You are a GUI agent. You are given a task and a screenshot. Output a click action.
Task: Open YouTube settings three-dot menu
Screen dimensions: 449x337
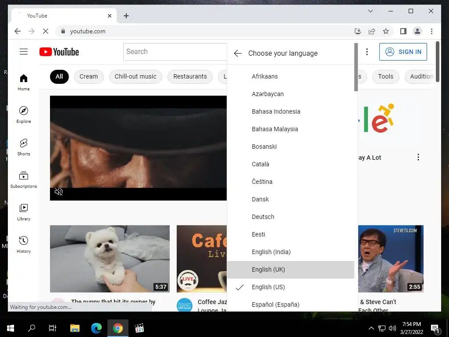[x=367, y=52]
